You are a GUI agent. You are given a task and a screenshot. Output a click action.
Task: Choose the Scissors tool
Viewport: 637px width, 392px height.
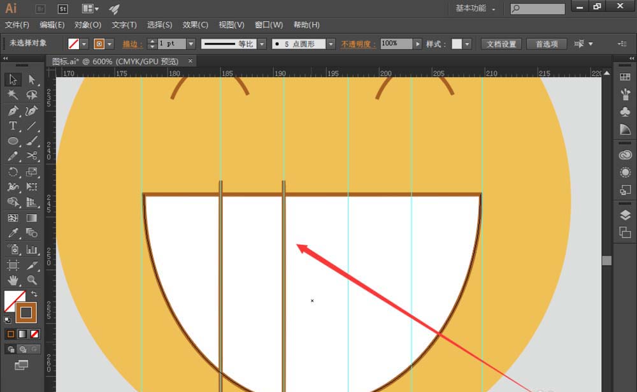pyautogui.click(x=32, y=156)
